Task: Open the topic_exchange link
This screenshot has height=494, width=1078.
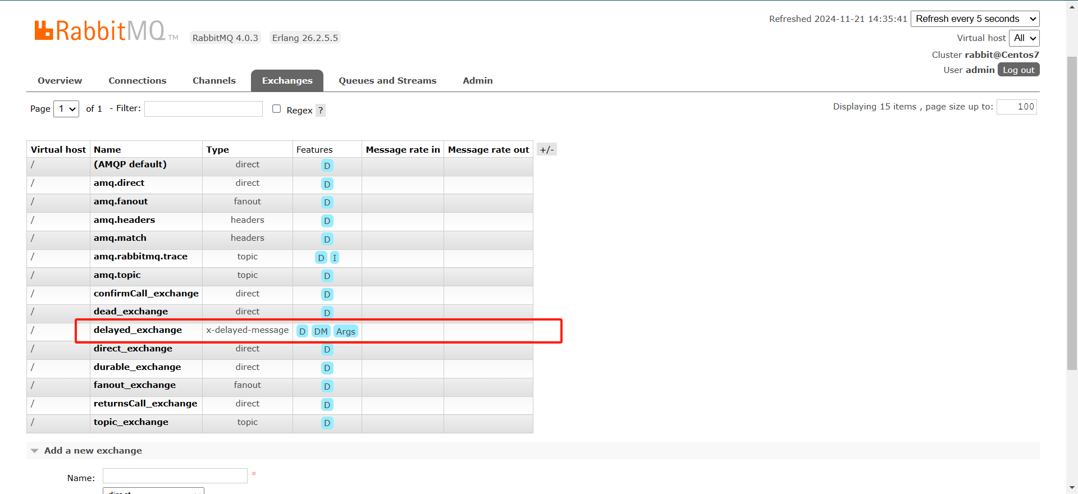Action: coord(131,422)
